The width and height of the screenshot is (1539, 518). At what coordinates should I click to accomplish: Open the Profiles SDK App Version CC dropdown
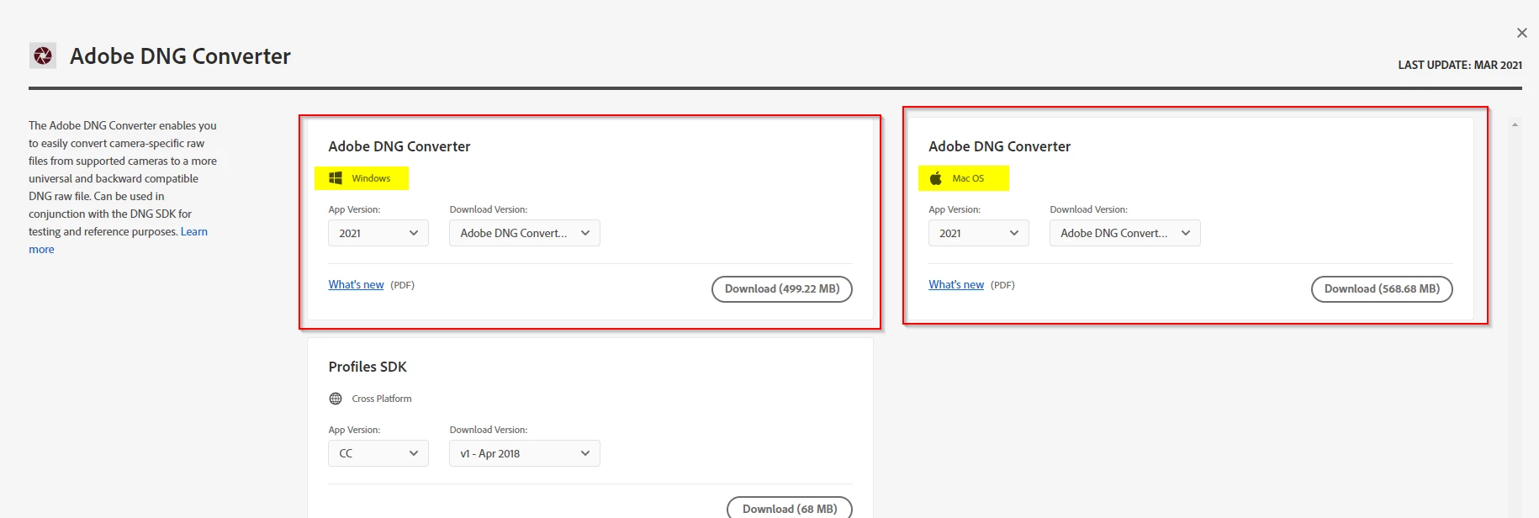(378, 453)
